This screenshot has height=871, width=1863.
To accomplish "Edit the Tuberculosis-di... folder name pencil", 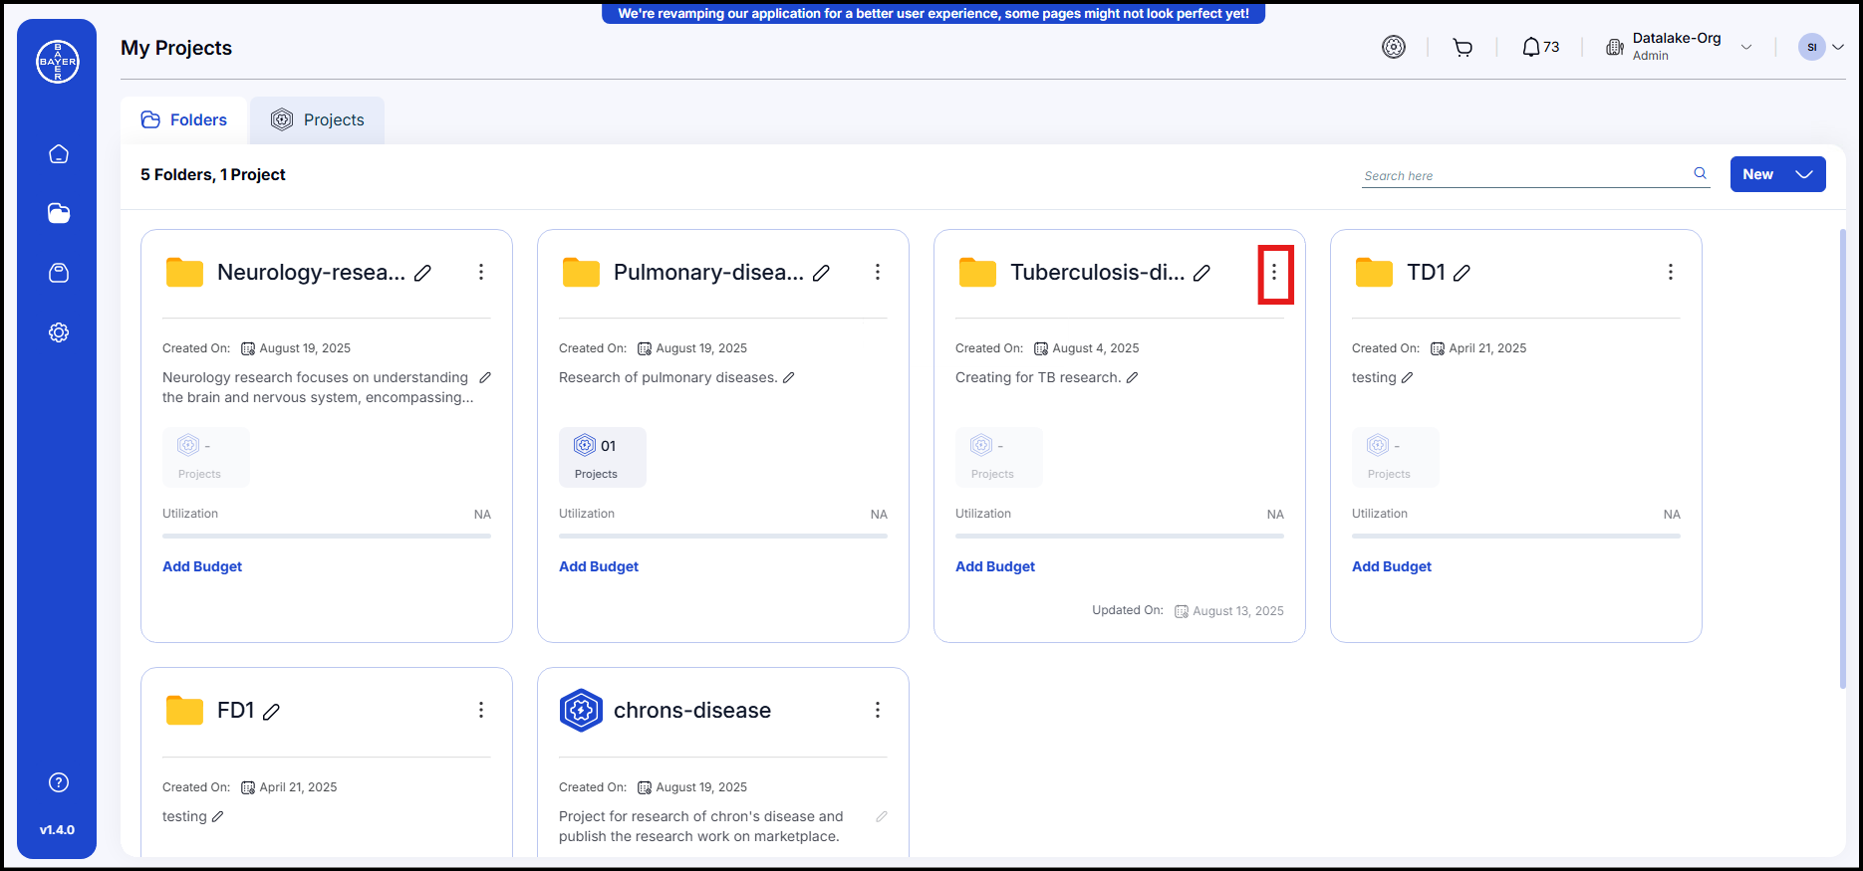I will tap(1202, 273).
